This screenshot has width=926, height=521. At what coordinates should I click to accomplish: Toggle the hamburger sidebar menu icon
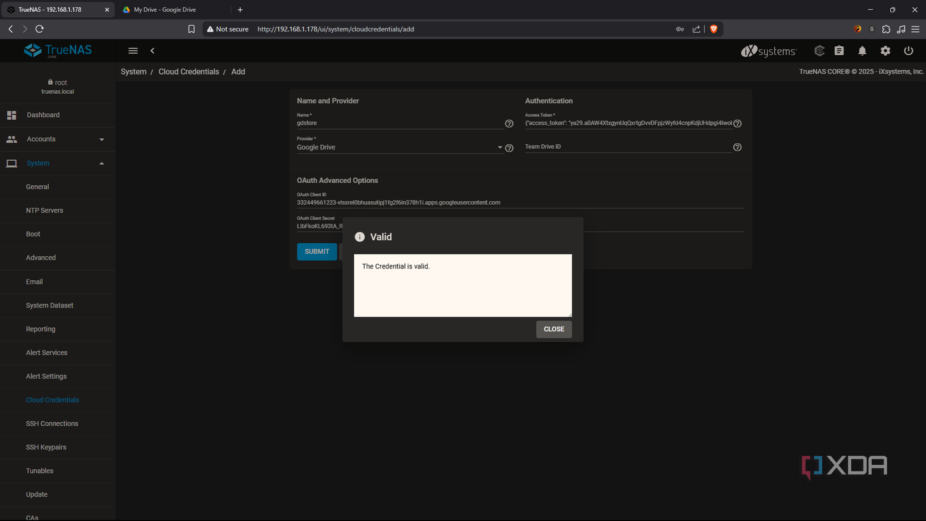coord(133,51)
